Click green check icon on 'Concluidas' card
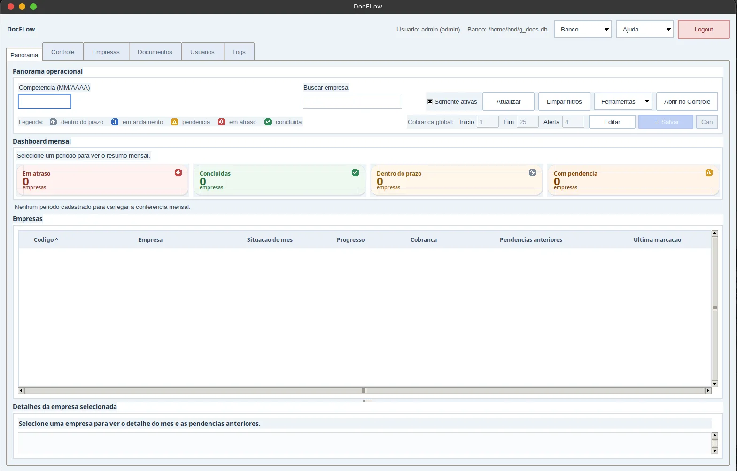Image resolution: width=737 pixels, height=471 pixels. [x=355, y=172]
